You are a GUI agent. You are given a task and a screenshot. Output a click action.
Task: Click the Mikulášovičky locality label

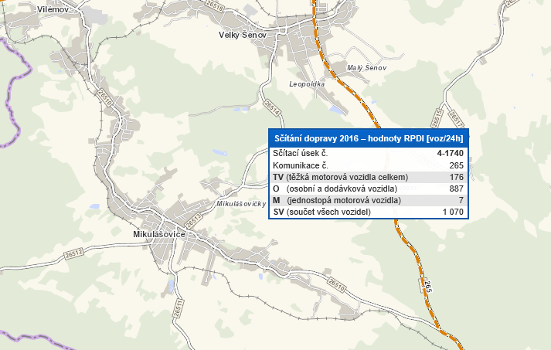coord(241,204)
